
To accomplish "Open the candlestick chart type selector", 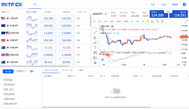I will [148, 21].
